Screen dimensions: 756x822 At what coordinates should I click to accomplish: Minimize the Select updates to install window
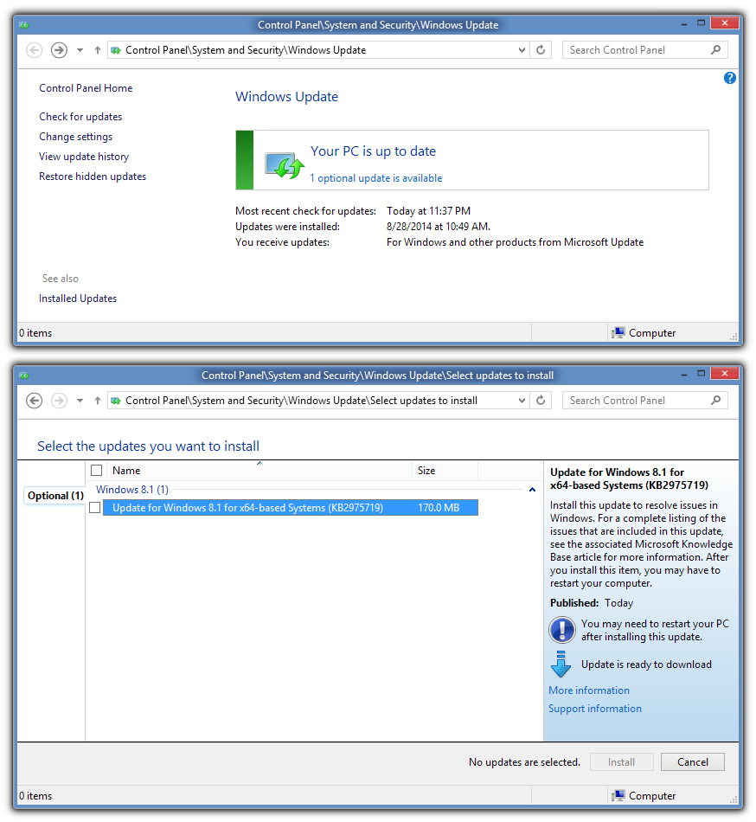(684, 375)
